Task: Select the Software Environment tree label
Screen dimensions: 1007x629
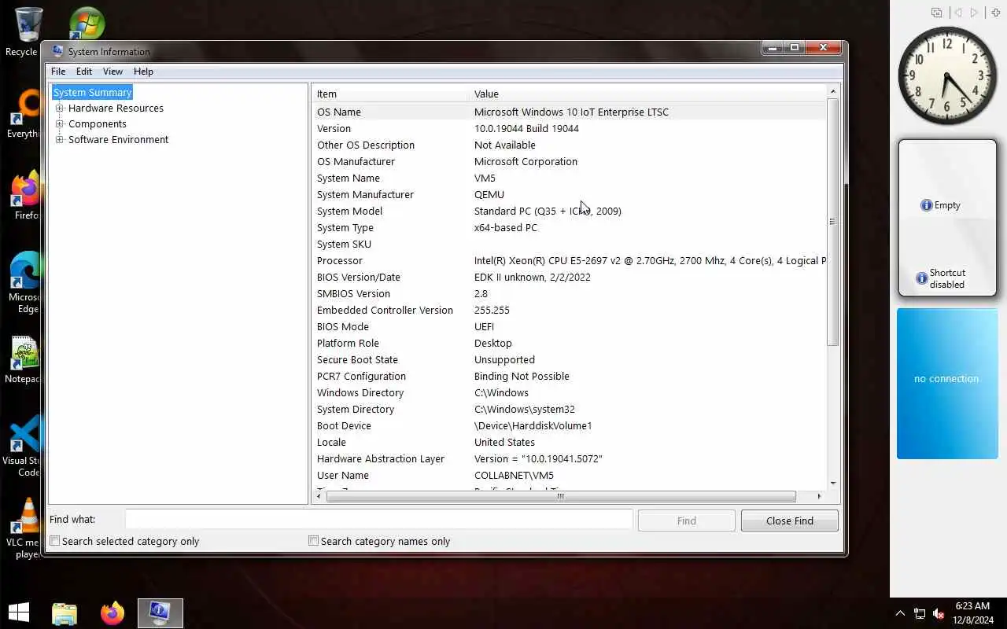Action: tap(118, 139)
